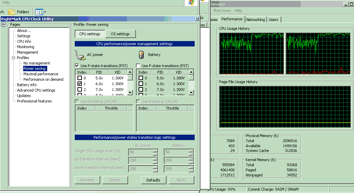Screen dimensions: 354x193
Task: Click the Views grid icon in toolbar
Action: (x=39, y=12)
